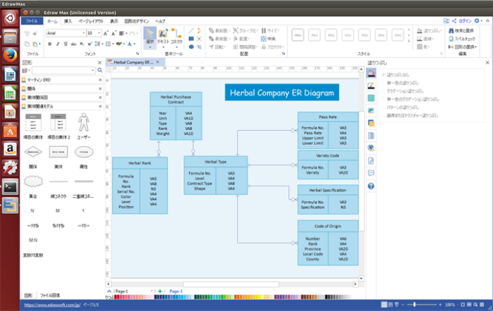Viewport: 493px width, 311px height.
Task: Open the font size 10 dropdown
Action: 99,33
